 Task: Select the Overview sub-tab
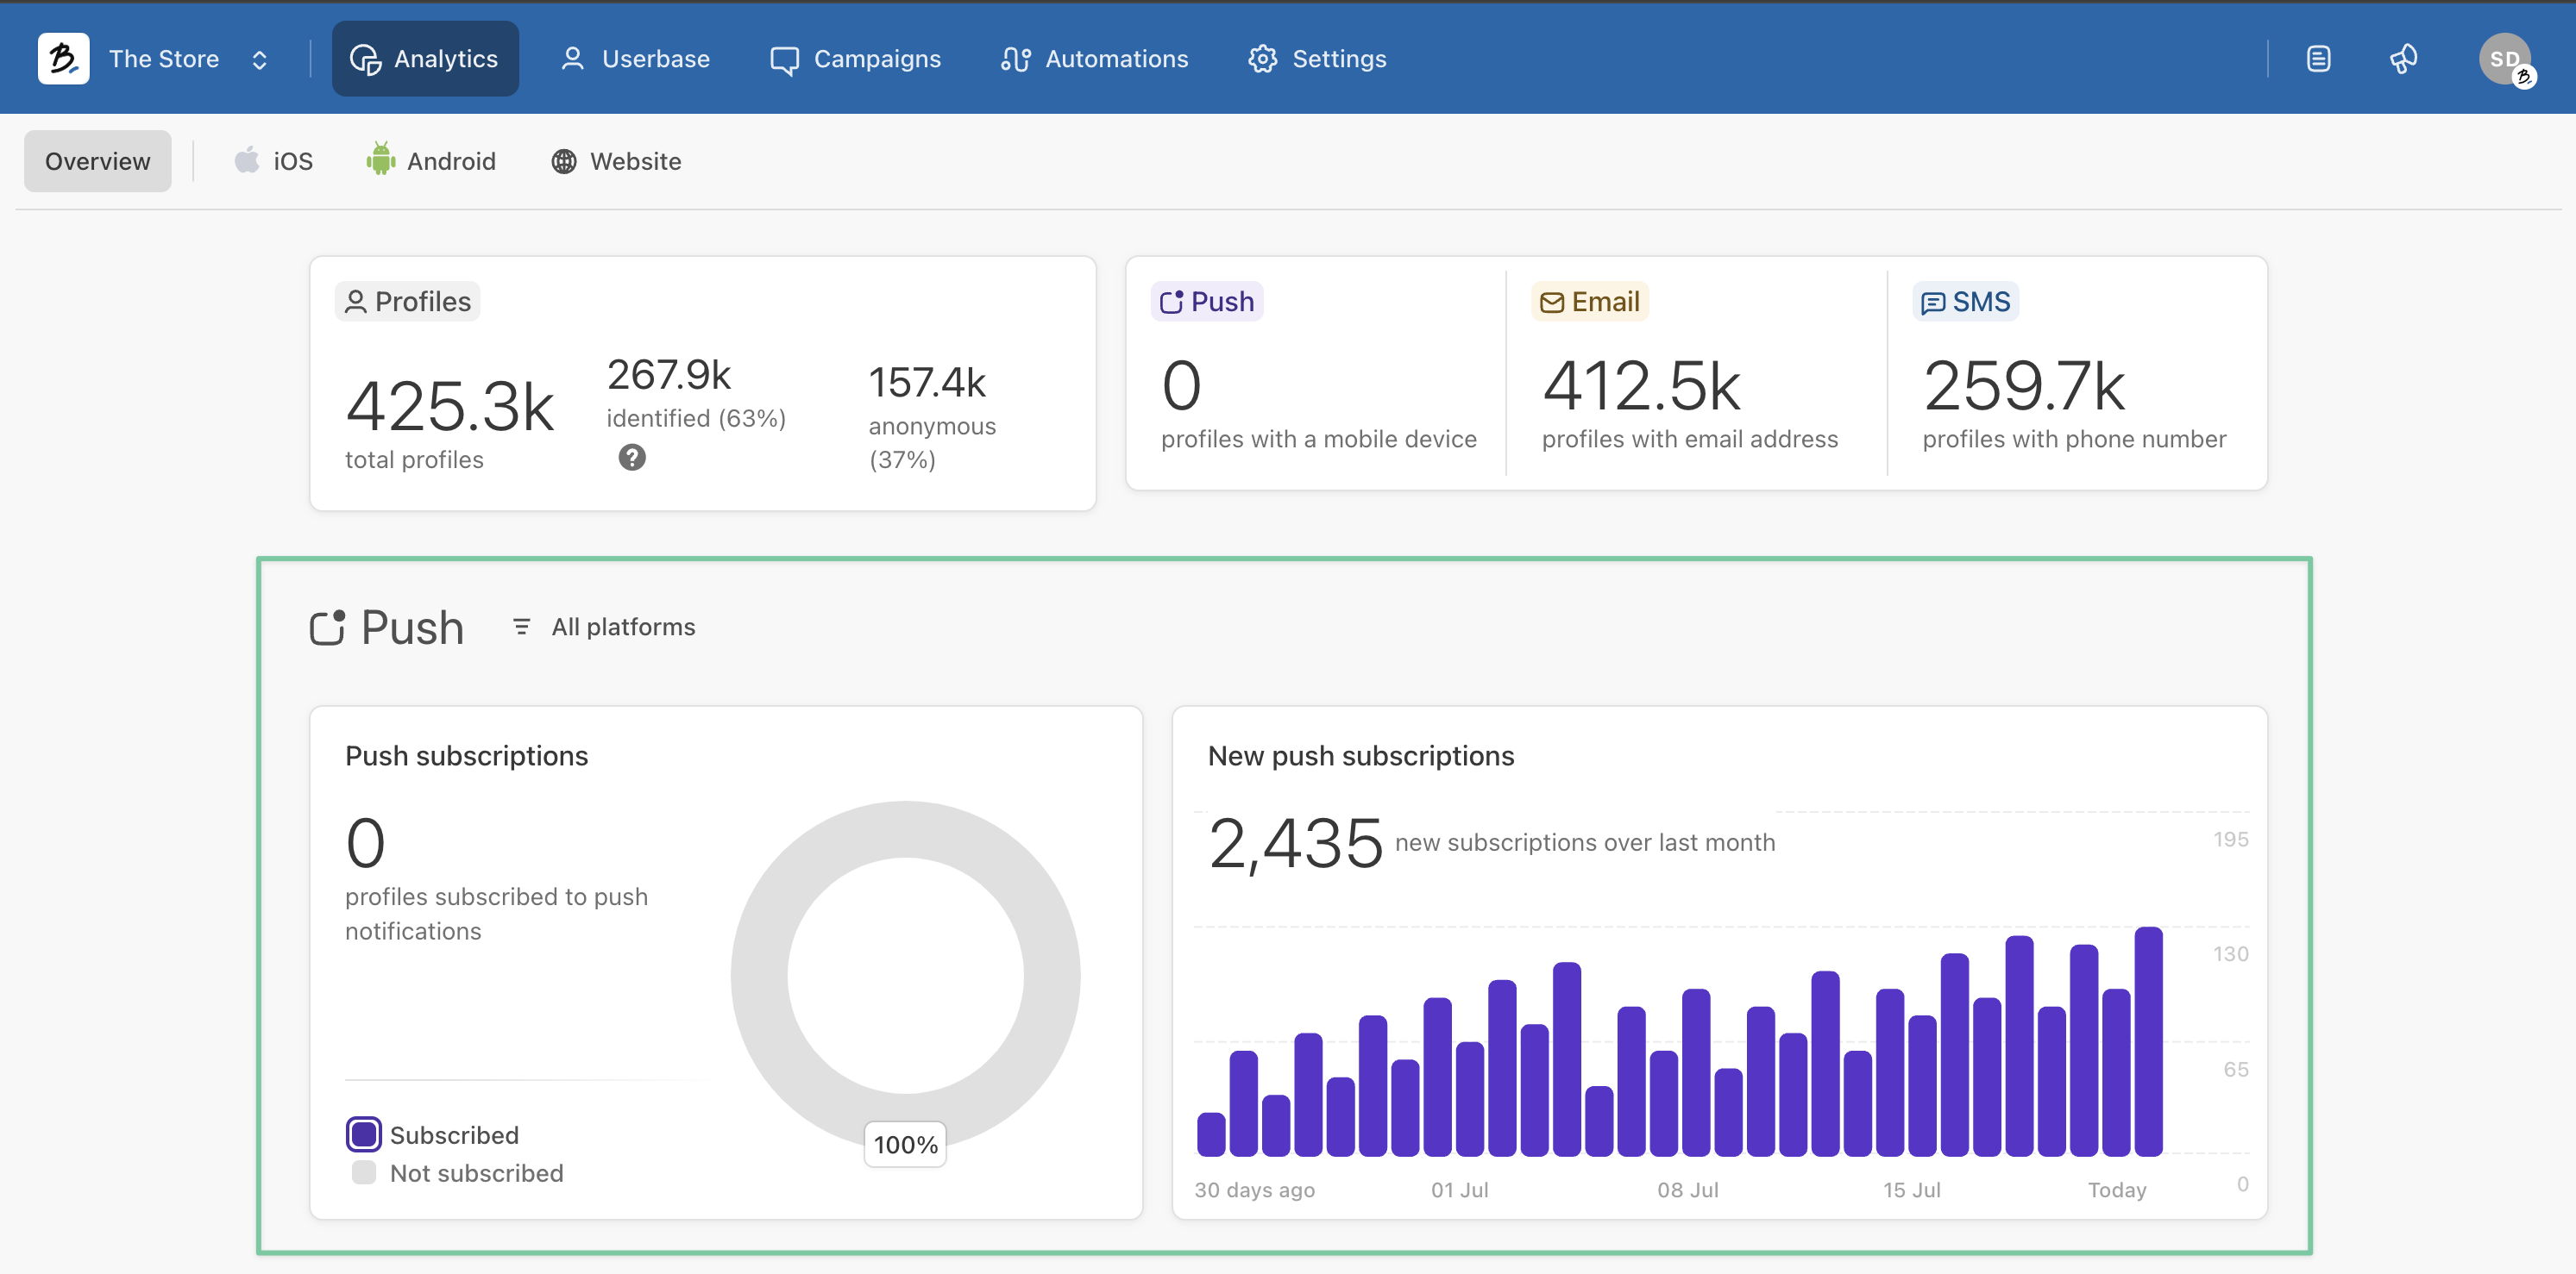[97, 161]
